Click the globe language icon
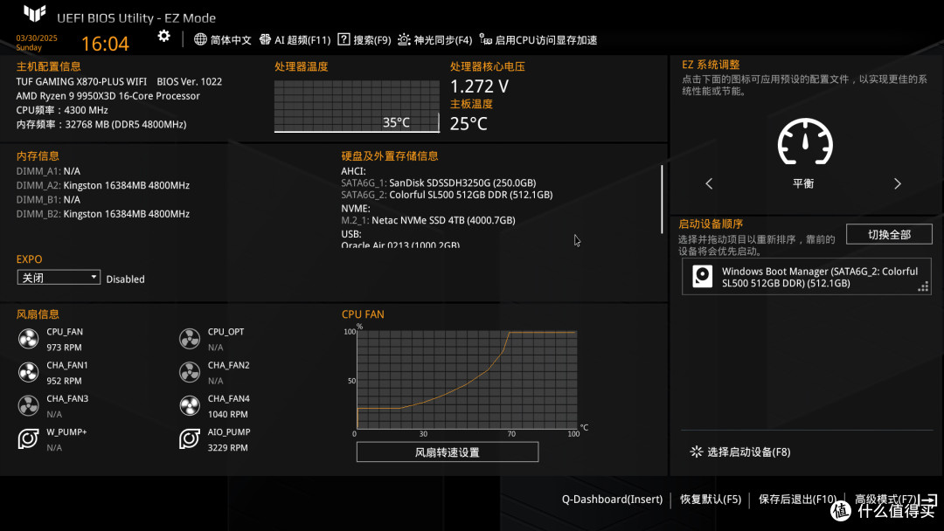This screenshot has width=944, height=531. click(200, 39)
